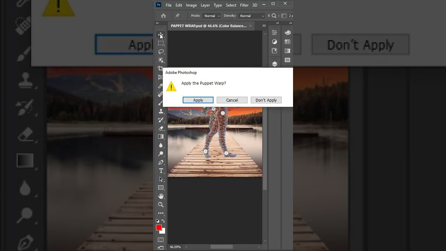Open the Swatches panel grid icon
This screenshot has width=446, height=251.
287,41
